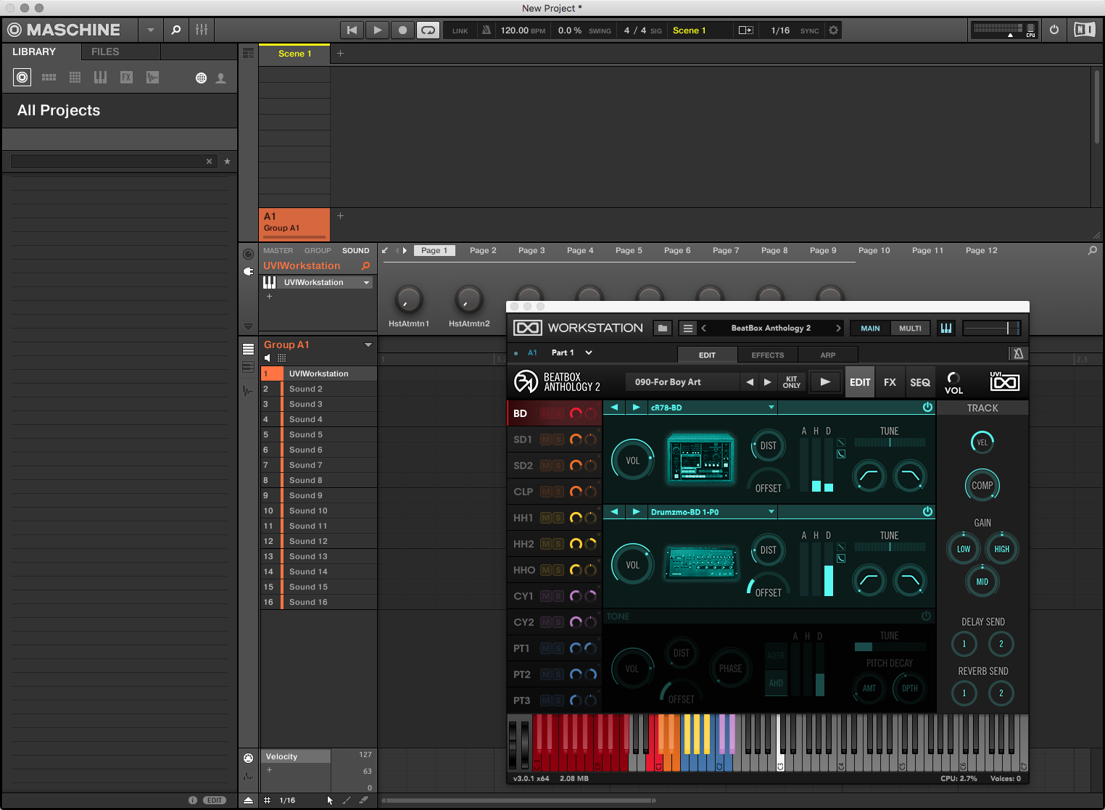
Task: Enable the TONE section power button
Action: (926, 616)
